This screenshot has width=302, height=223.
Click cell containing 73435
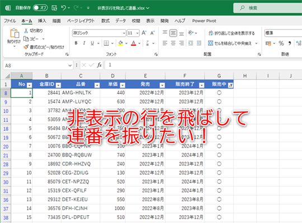click(x=47, y=217)
